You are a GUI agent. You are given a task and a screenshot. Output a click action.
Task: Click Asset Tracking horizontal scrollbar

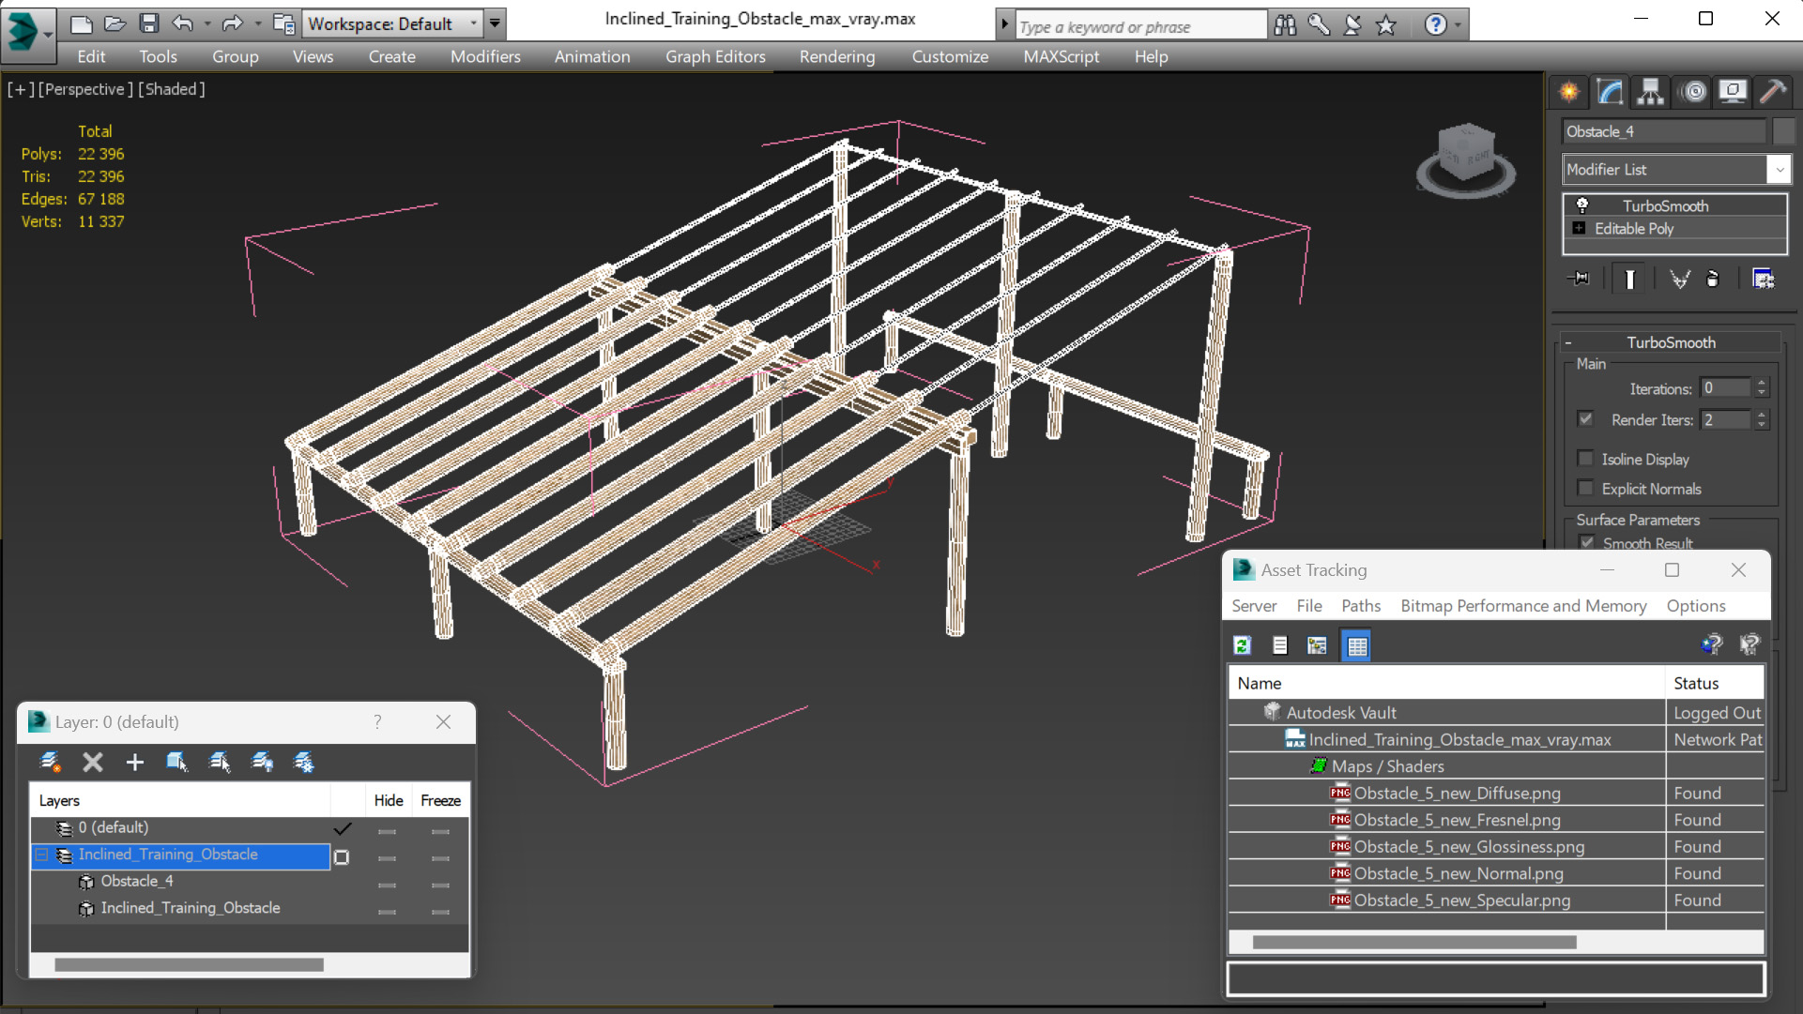[x=1414, y=942]
